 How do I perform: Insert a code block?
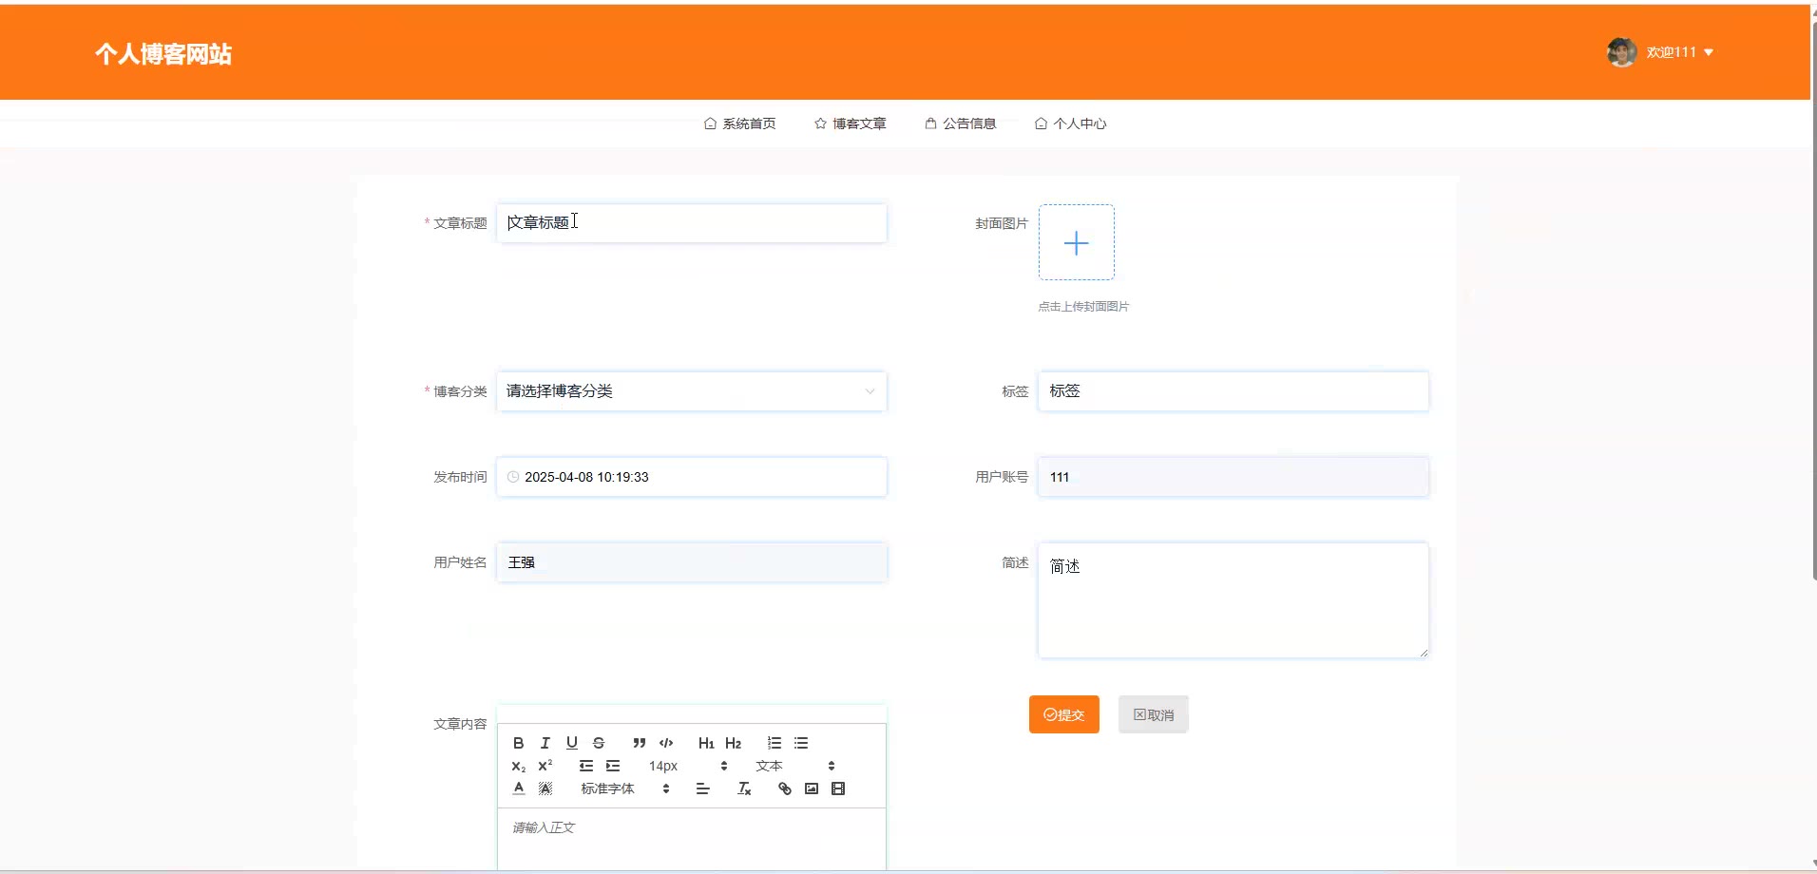(x=666, y=743)
